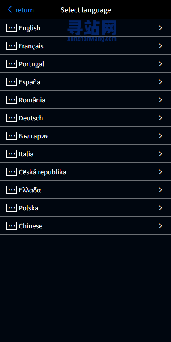Choose Français from the language list
This screenshot has width=171, height=342.
pos(86,46)
